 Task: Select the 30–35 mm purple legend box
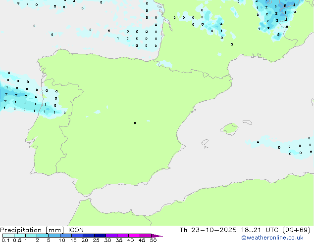tap(111, 236)
